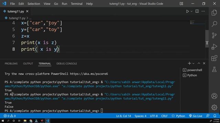This screenshot has height=123, width=220.
Task: Open the Explorer view in activity bar
Action: point(214,13)
